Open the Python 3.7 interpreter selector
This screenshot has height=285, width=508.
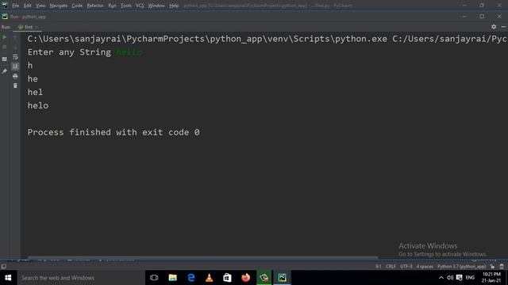tap(462, 267)
